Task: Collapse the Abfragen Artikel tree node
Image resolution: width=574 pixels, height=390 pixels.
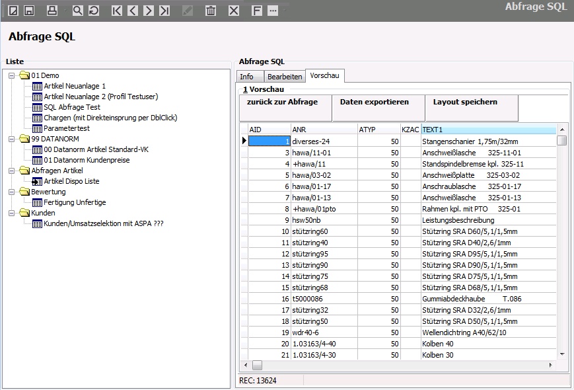Action: [x=12, y=171]
